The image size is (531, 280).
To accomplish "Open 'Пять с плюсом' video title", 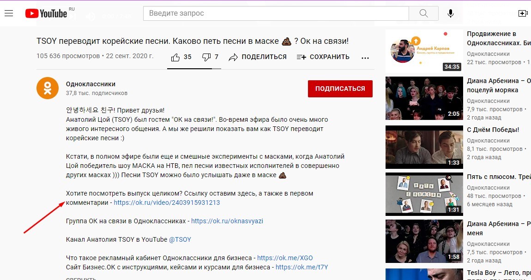I will [499, 177].
